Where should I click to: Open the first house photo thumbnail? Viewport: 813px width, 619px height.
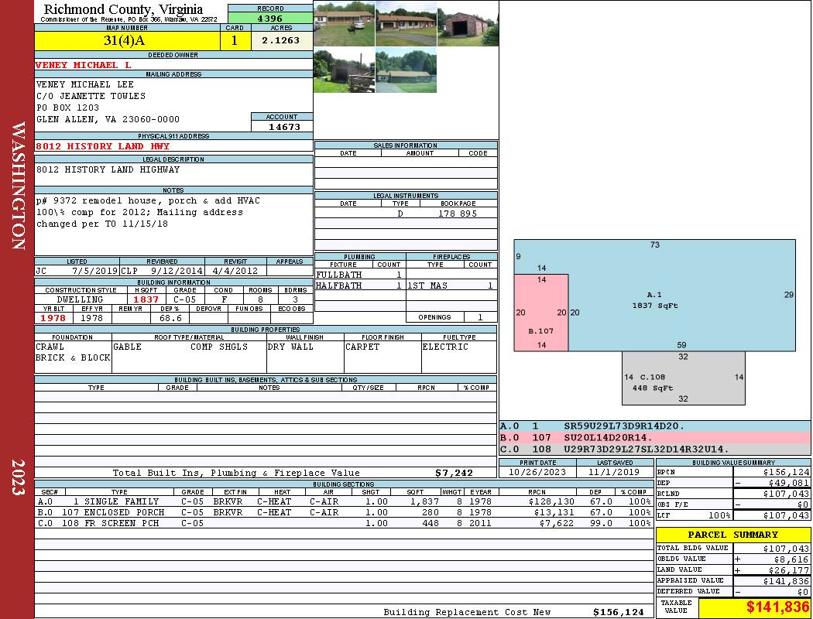point(345,24)
